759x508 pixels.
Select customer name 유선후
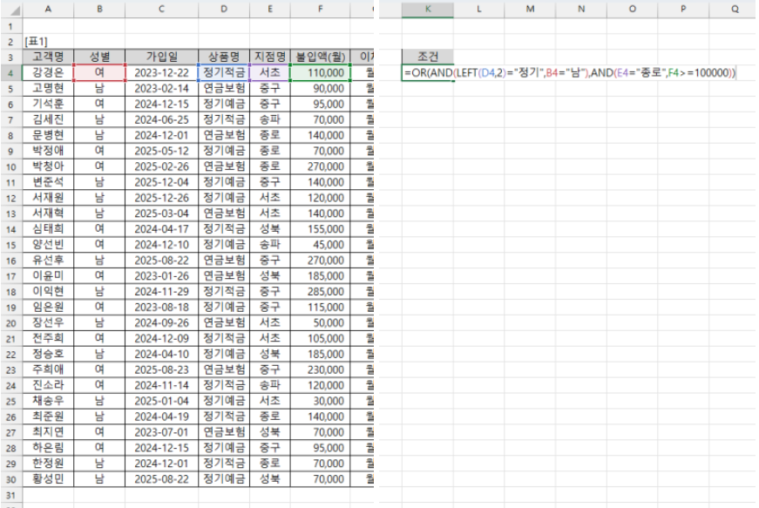[x=48, y=261]
